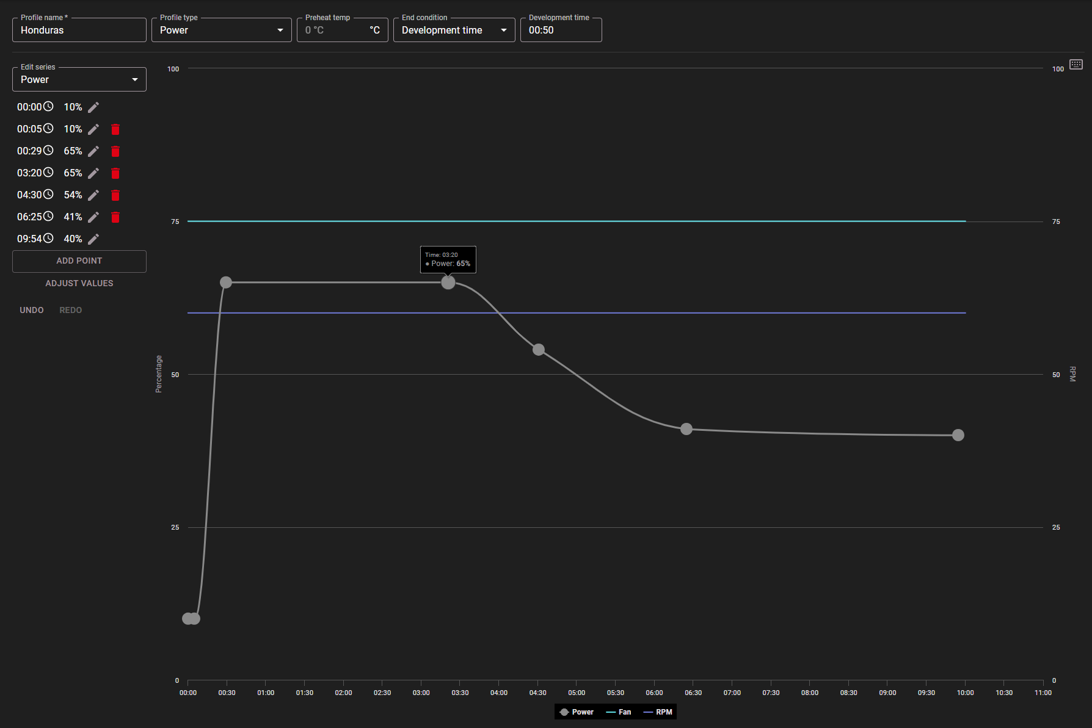Click the clock icon beside 00:29
1092x728 pixels.
click(48, 150)
